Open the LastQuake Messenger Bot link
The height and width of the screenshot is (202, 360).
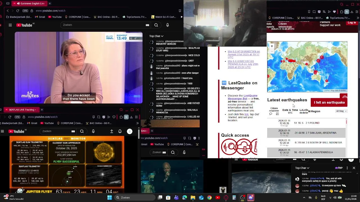click(x=242, y=97)
